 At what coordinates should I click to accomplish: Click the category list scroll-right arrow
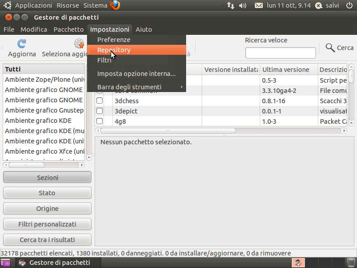click(x=82, y=165)
